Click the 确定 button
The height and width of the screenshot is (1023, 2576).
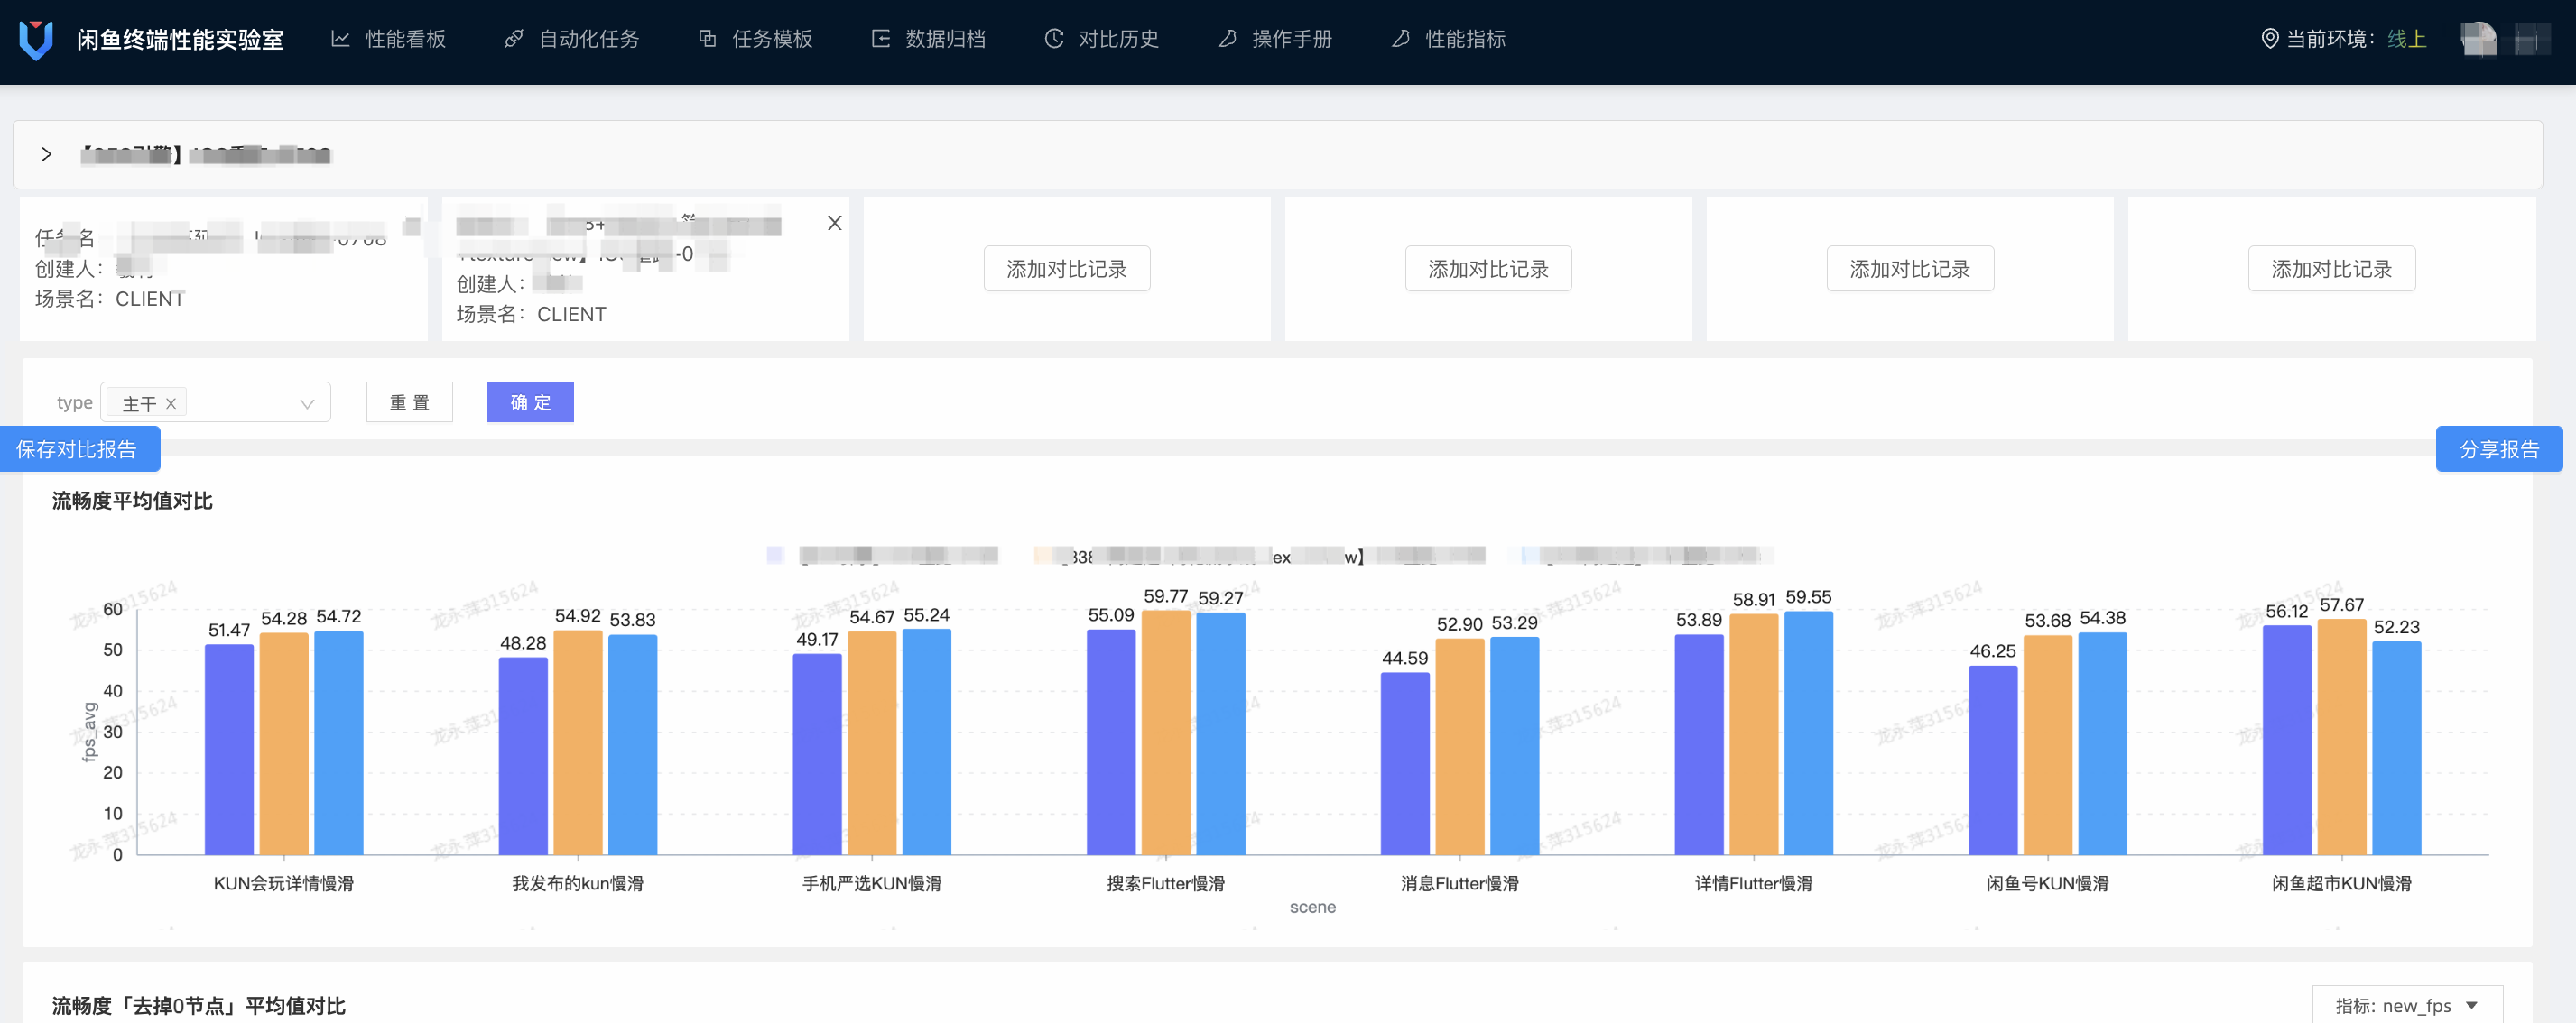pos(530,402)
